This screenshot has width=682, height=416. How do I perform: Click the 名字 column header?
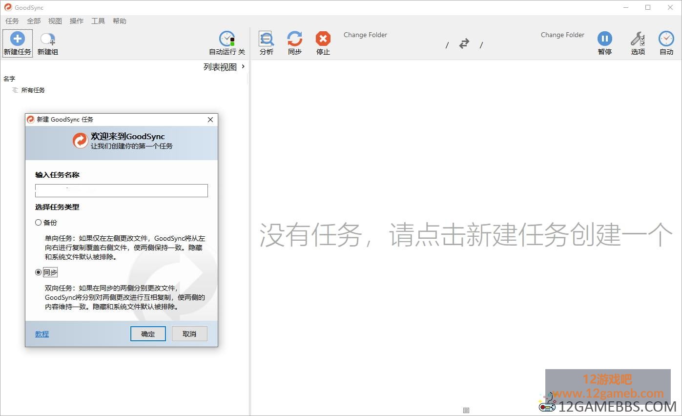pos(9,79)
